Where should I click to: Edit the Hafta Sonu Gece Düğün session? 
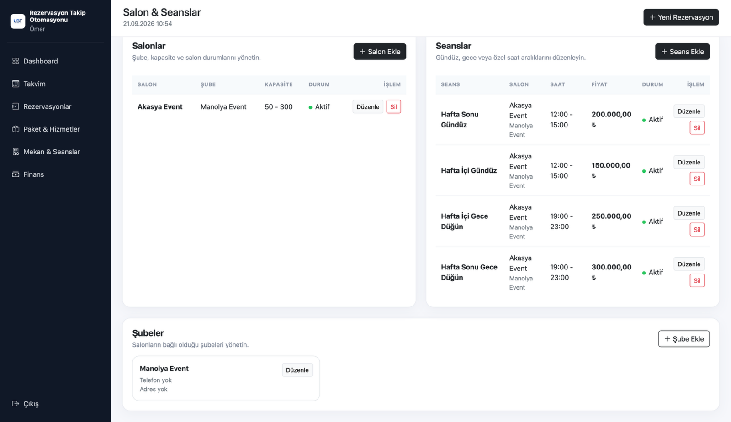point(689,264)
